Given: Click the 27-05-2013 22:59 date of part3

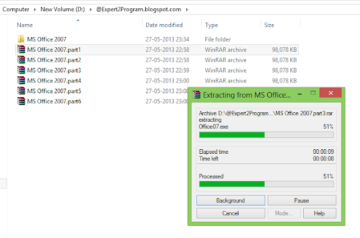Looking at the screenshot, I should 168,70.
